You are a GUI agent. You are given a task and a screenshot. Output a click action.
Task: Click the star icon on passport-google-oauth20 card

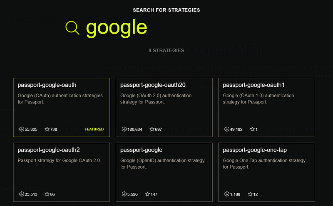click(x=152, y=129)
